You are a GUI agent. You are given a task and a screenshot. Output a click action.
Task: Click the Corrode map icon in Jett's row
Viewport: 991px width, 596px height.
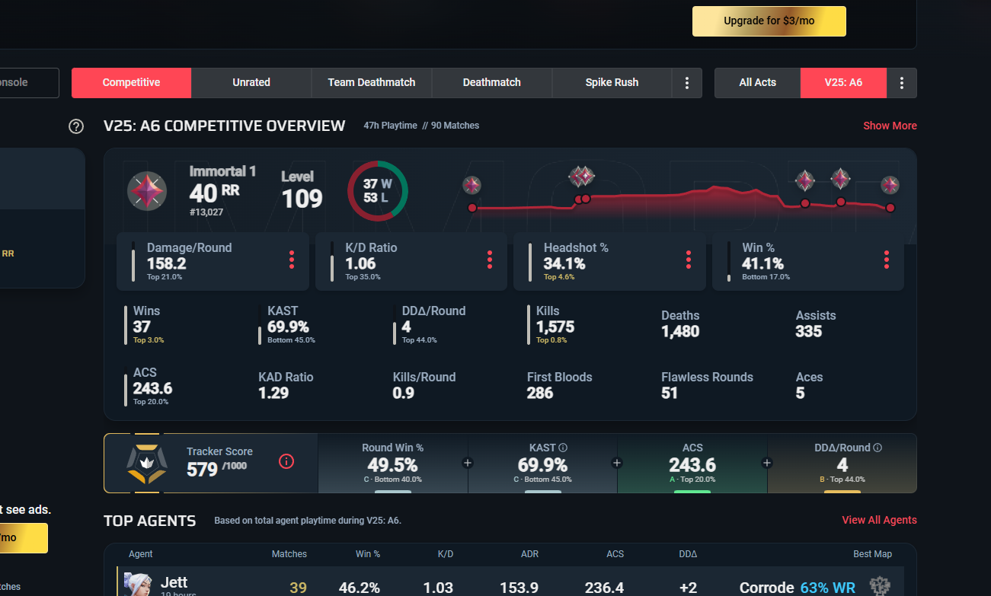(880, 587)
